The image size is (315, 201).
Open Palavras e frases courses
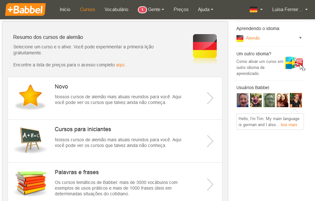pyautogui.click(x=77, y=172)
